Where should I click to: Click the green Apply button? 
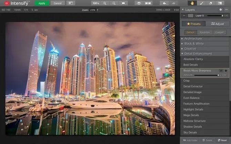42,3
